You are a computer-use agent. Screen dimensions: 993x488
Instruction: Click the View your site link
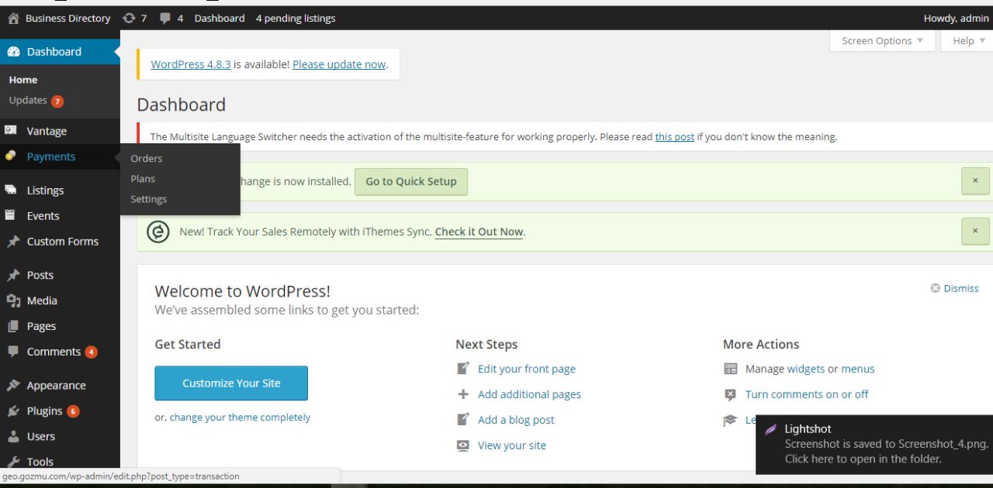(512, 445)
